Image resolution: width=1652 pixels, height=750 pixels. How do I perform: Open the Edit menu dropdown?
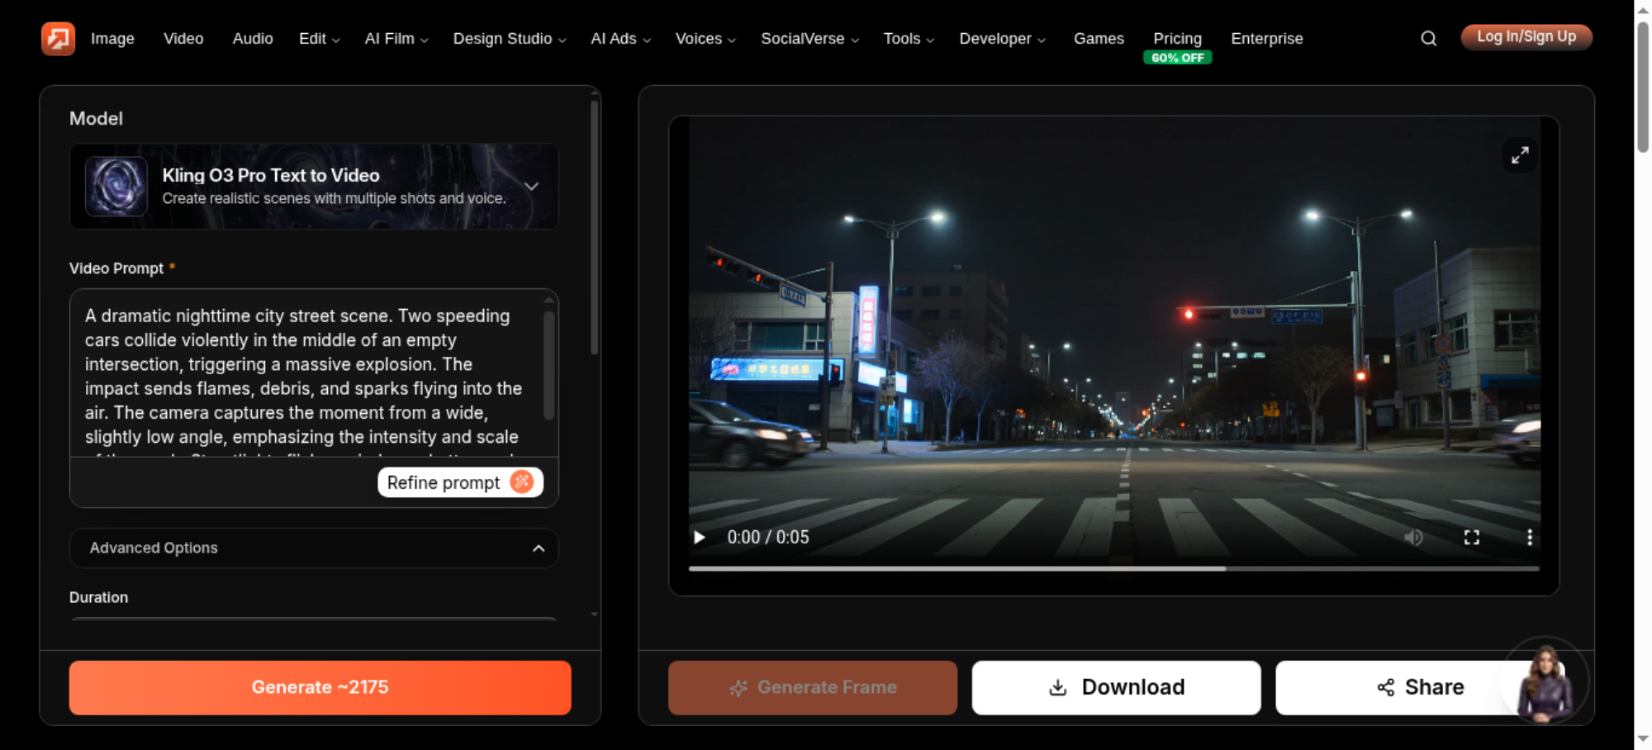coord(319,39)
